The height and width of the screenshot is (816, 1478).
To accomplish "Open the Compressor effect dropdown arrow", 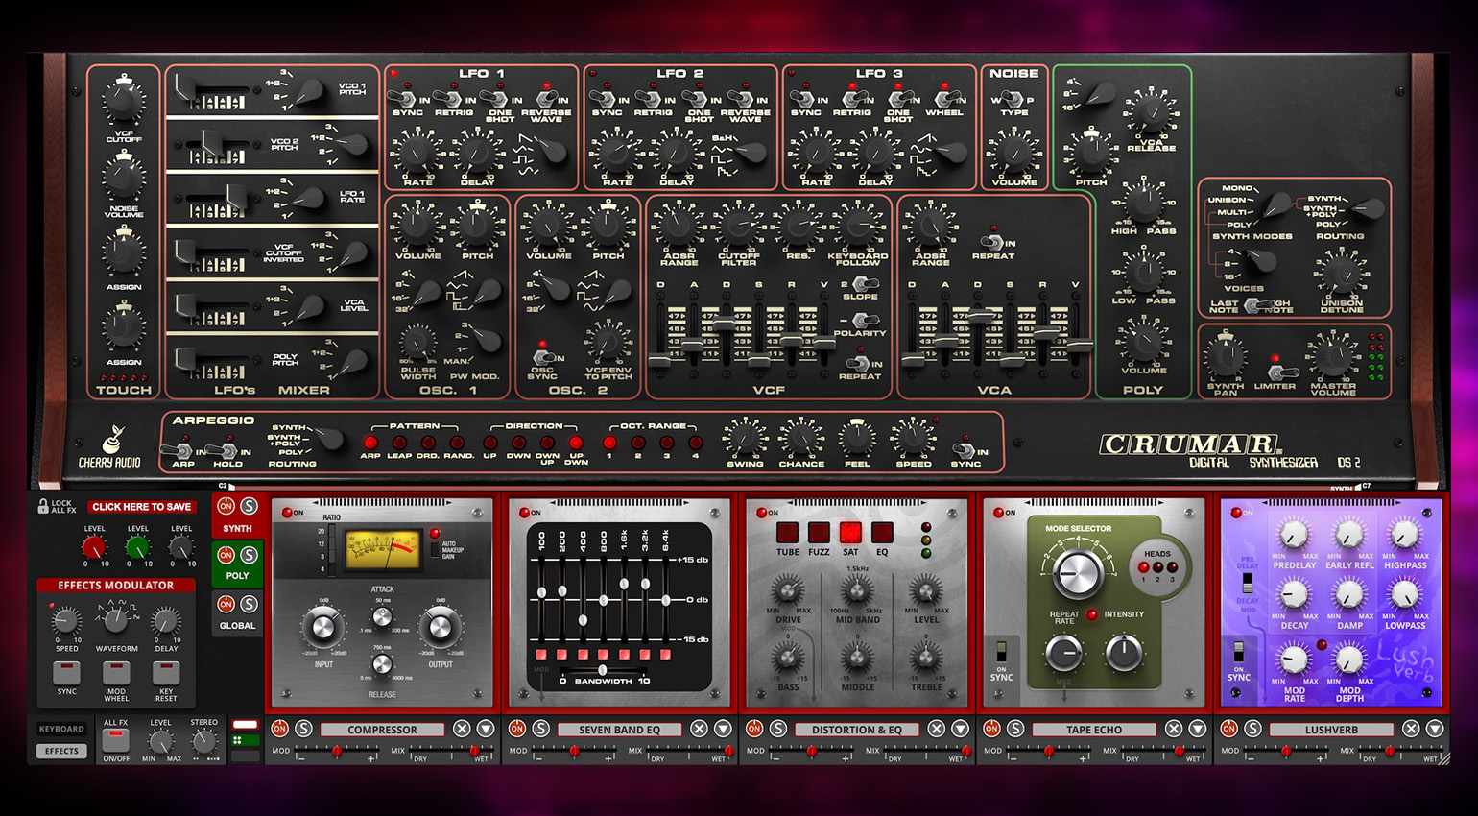I will pyautogui.click(x=486, y=729).
